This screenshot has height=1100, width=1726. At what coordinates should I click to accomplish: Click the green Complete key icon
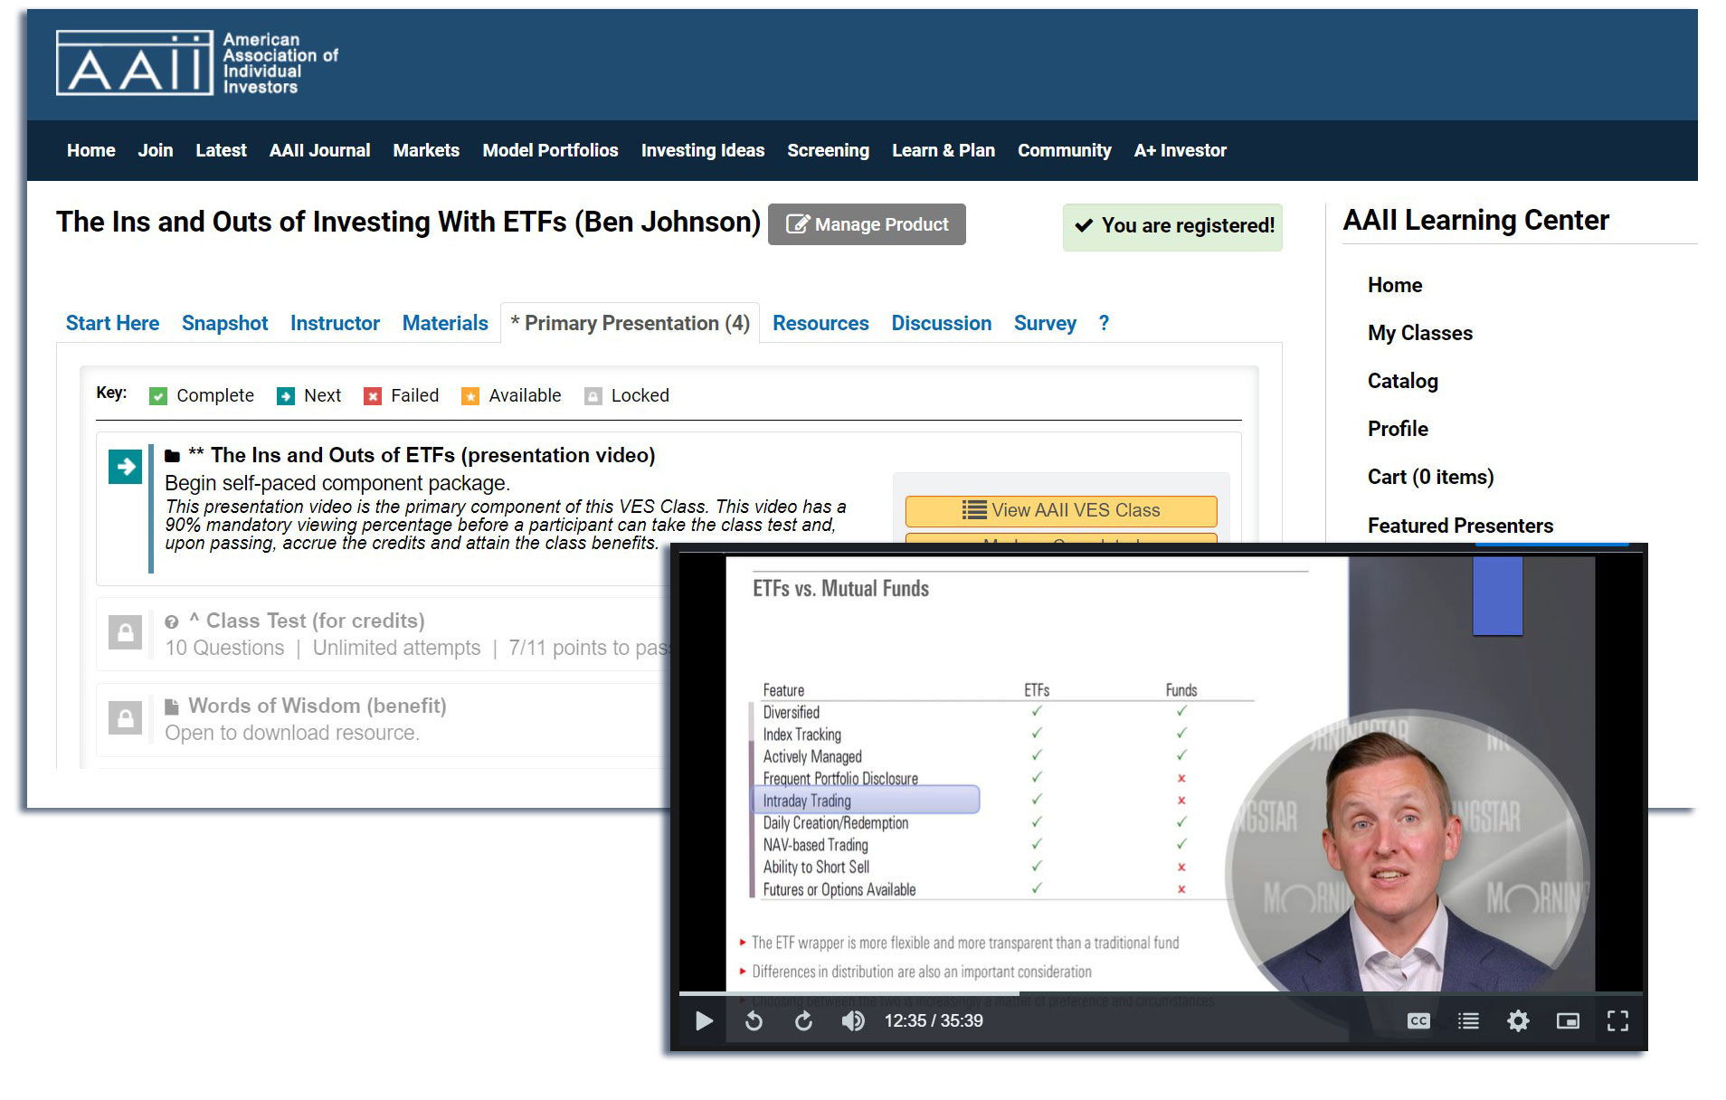pyautogui.click(x=158, y=396)
